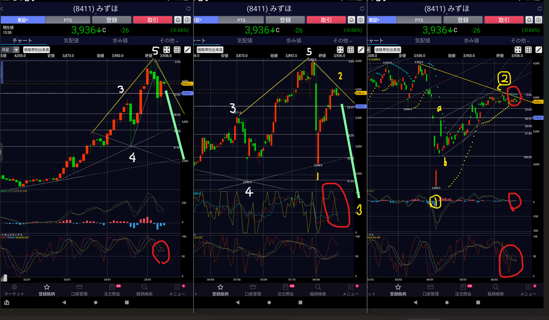
Task: Open 注文照会 in the middle panel's bottom bar
Action: tap(286, 290)
